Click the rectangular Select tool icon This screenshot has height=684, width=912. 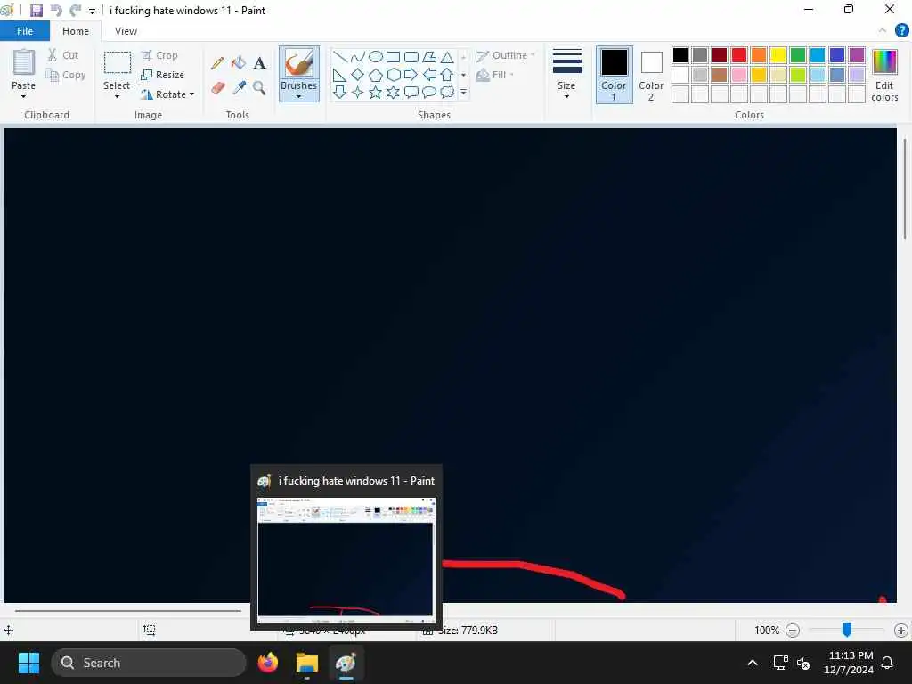(x=117, y=63)
